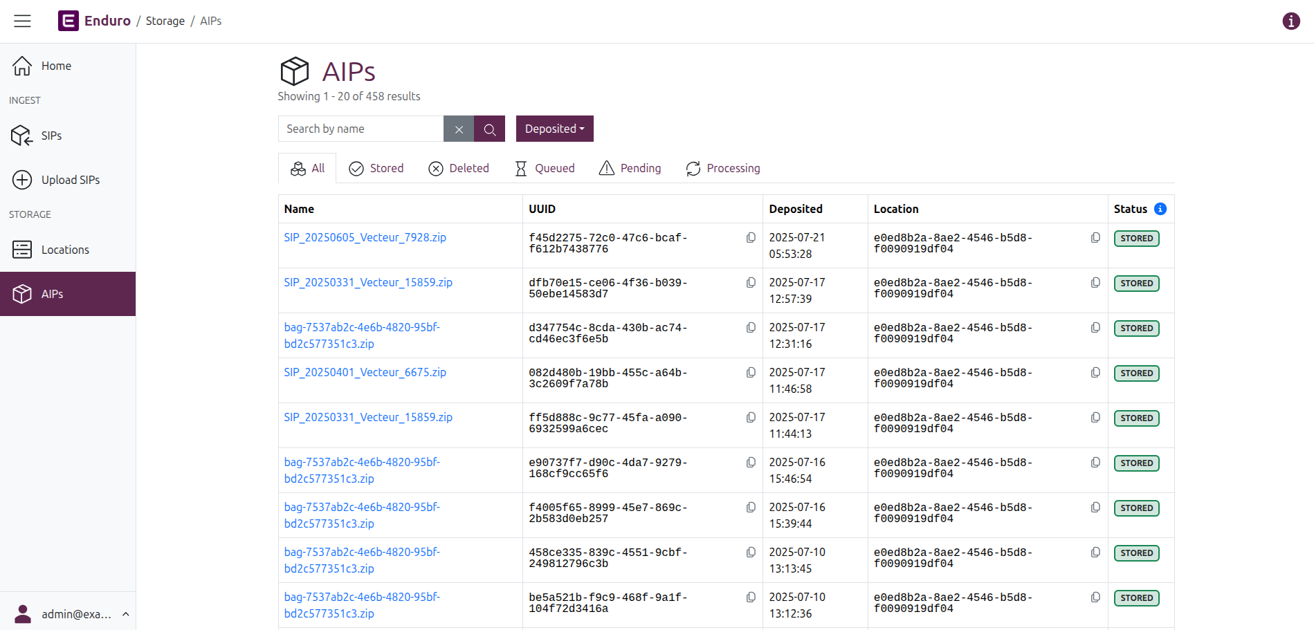The height and width of the screenshot is (630, 1314).
Task: Copy UUID f45d2275-72c0-47c6-bcaf
Action: point(751,238)
